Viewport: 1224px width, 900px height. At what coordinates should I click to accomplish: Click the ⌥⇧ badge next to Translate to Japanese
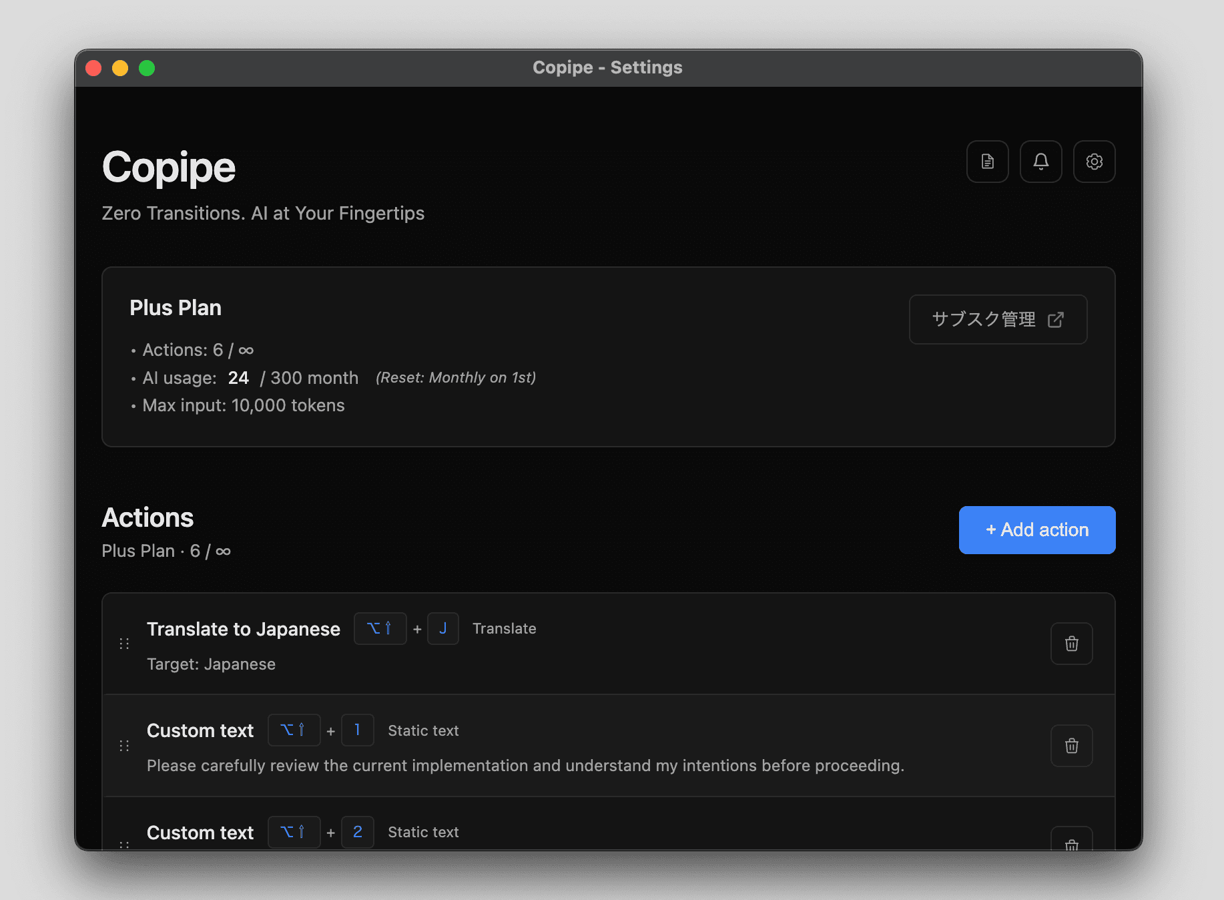380,628
